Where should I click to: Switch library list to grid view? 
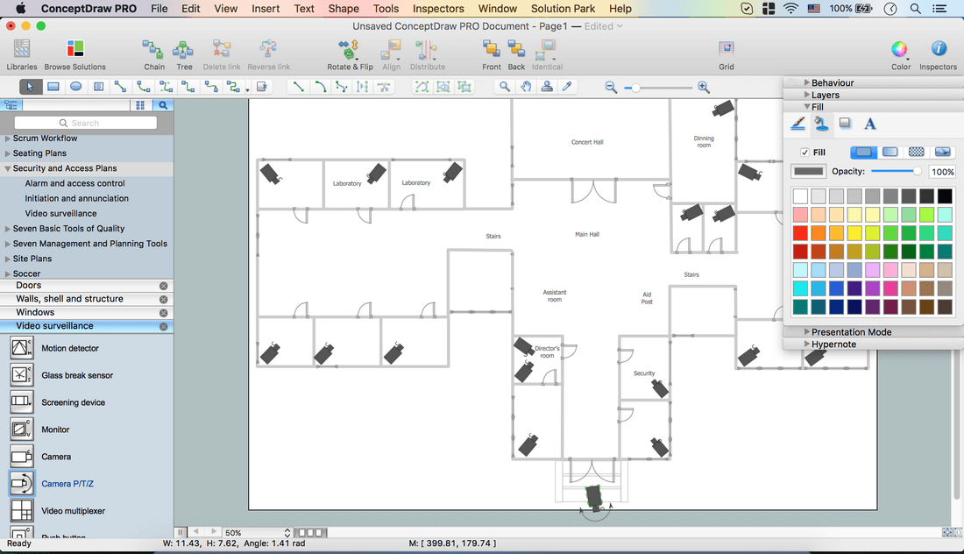point(140,105)
